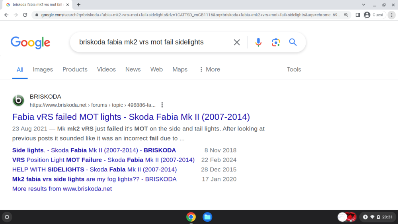Clear the search box text

click(x=236, y=42)
